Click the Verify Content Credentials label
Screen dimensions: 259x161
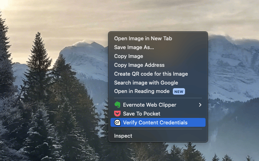point(155,123)
